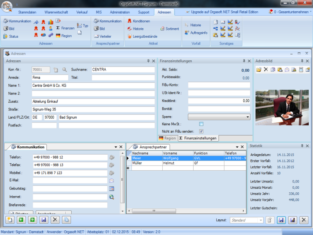This screenshot has width=313, height=235.
Task: Click the Konditionen ribbon button
Action: point(141,21)
